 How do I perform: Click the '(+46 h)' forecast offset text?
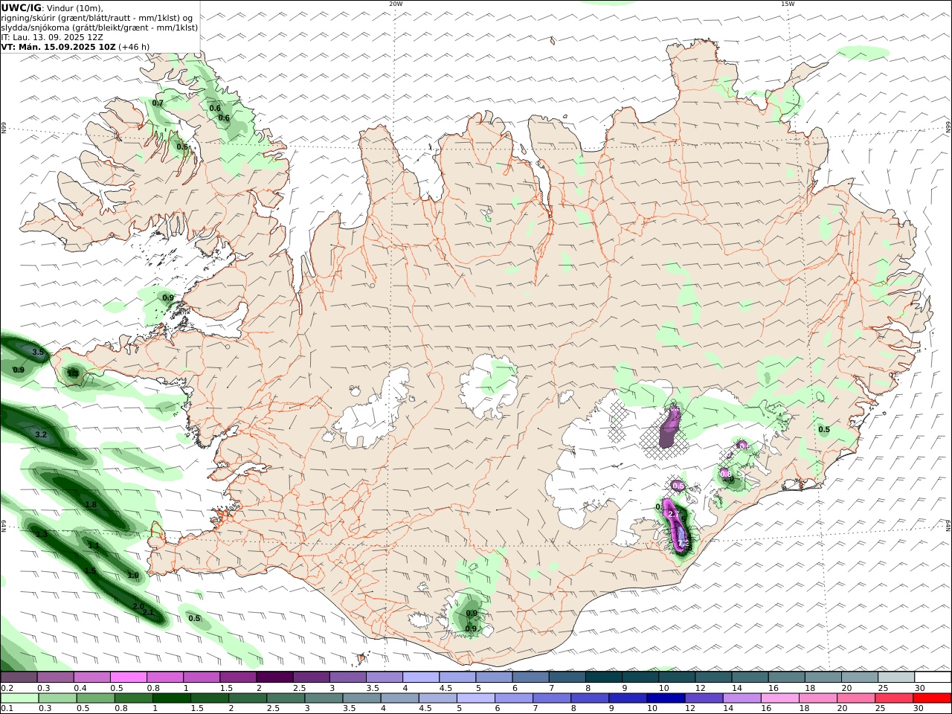pyautogui.click(x=134, y=47)
